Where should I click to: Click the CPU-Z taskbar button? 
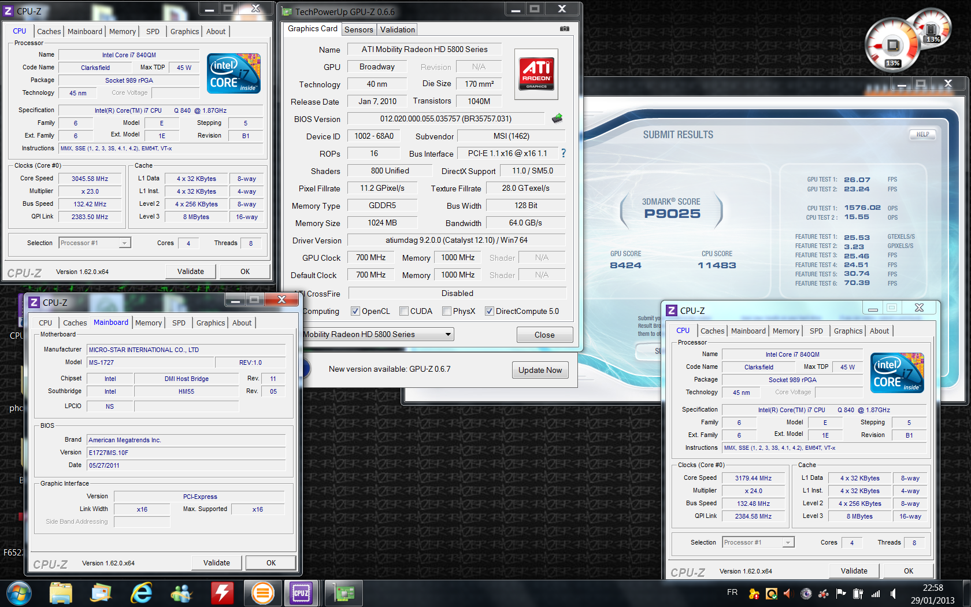pos(301,593)
